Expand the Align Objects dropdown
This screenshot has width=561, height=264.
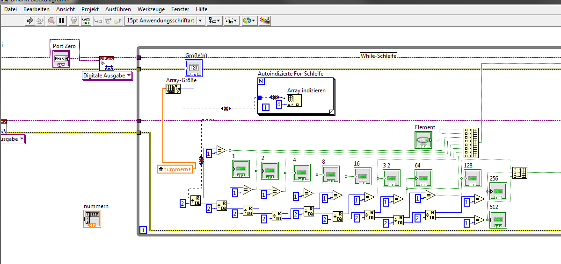click(215, 21)
